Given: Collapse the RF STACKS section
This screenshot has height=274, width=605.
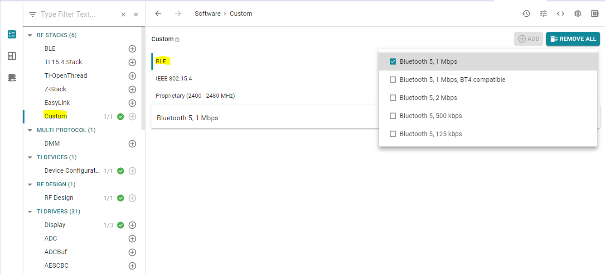Looking at the screenshot, I should (30, 35).
